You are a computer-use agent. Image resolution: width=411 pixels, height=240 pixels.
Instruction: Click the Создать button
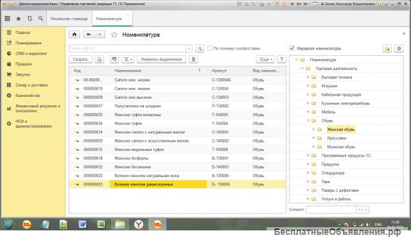pos(80,60)
